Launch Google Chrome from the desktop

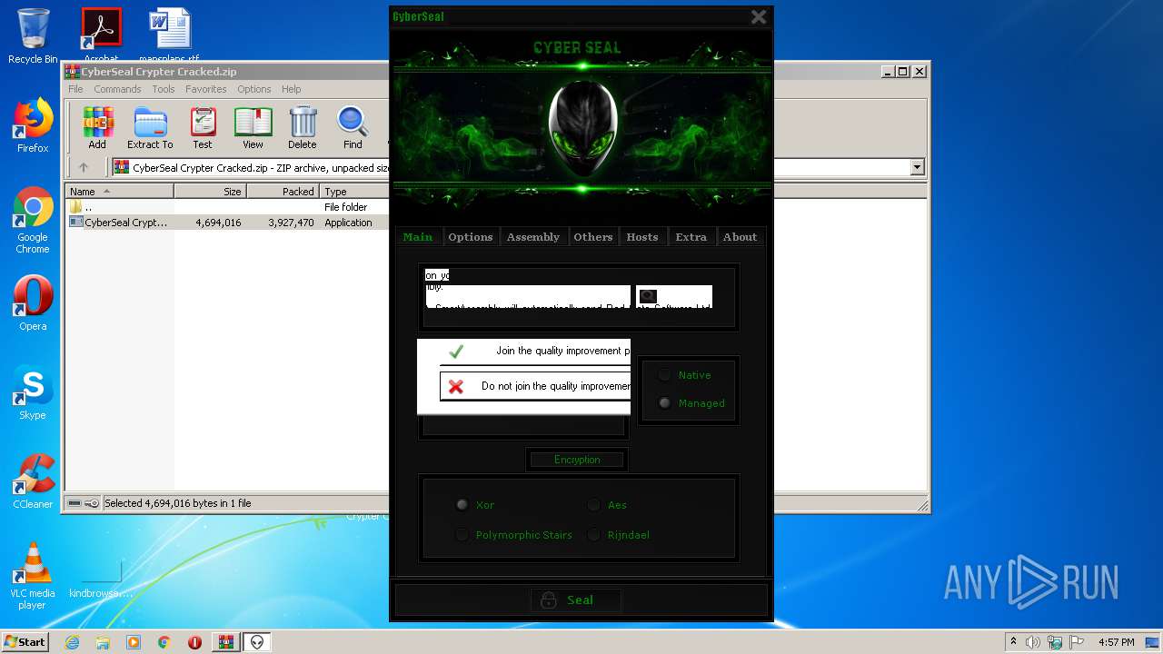click(33, 220)
